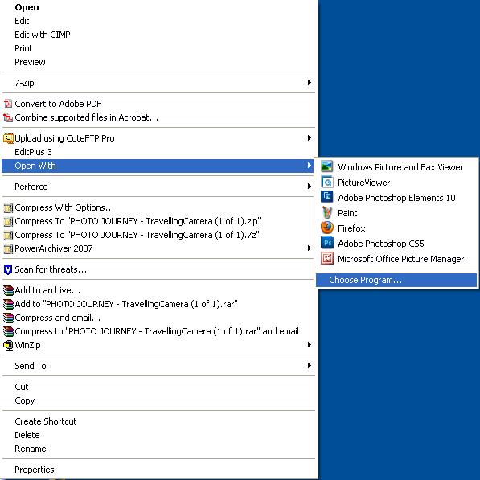
Task: Select Copy from the context menu
Action: 158,400
